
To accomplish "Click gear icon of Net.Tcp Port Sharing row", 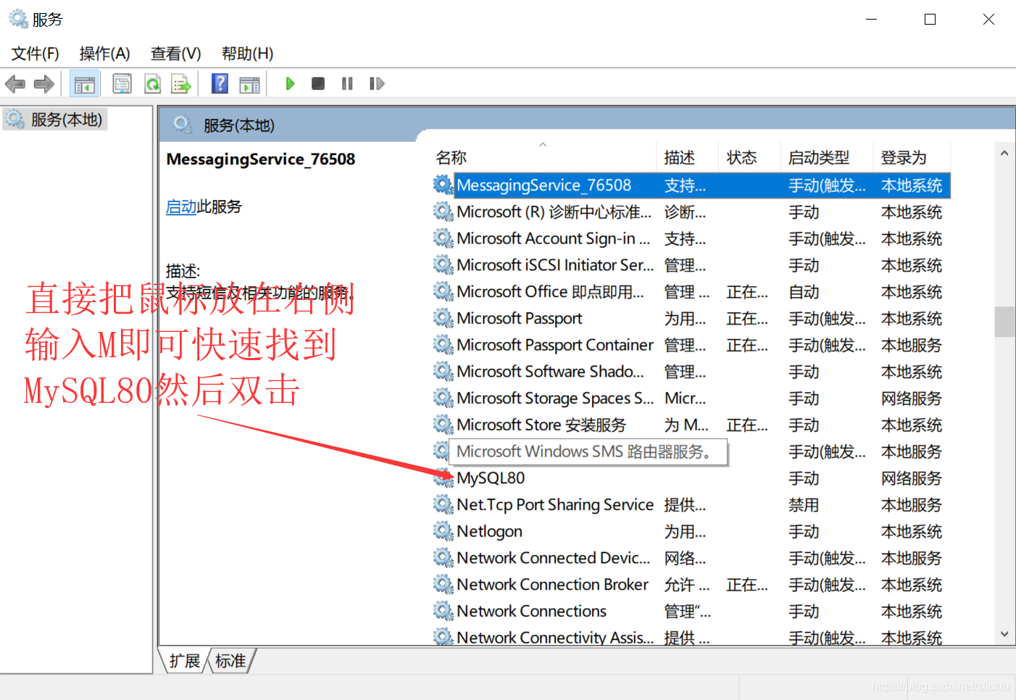I will (443, 504).
